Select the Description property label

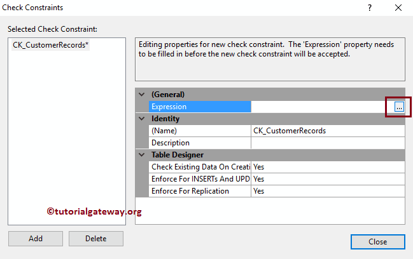tap(200, 143)
